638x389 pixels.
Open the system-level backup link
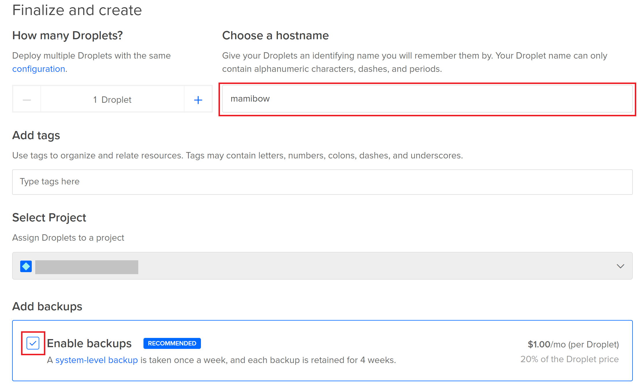tap(96, 360)
